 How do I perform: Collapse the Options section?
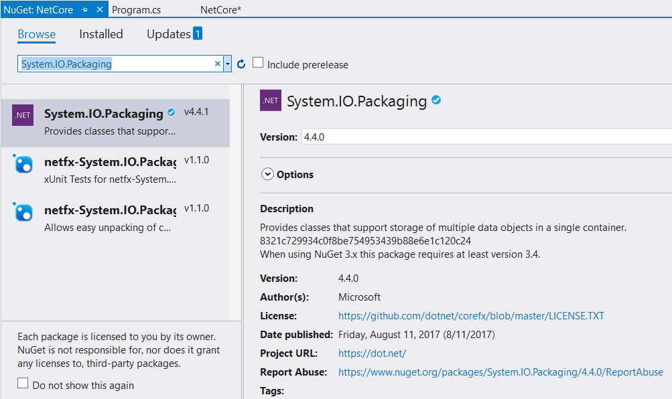tap(267, 174)
